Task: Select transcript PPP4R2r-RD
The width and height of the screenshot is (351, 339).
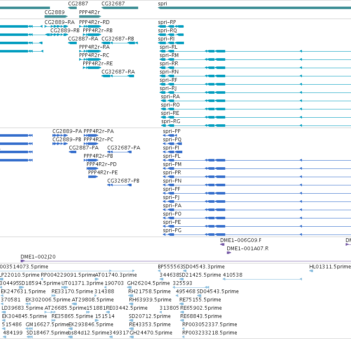Action: [x=94, y=22]
